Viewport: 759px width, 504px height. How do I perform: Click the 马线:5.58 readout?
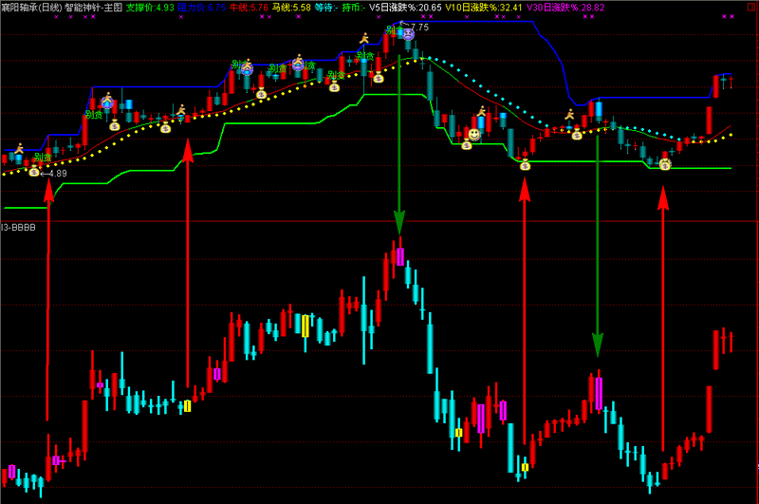tap(291, 8)
